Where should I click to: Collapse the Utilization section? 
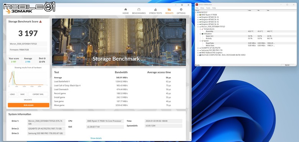[200, 34]
